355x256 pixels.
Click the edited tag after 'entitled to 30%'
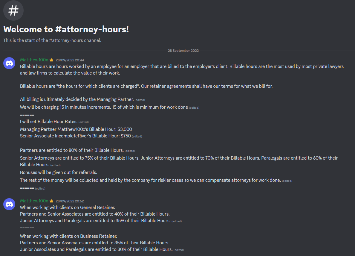coord(179,250)
